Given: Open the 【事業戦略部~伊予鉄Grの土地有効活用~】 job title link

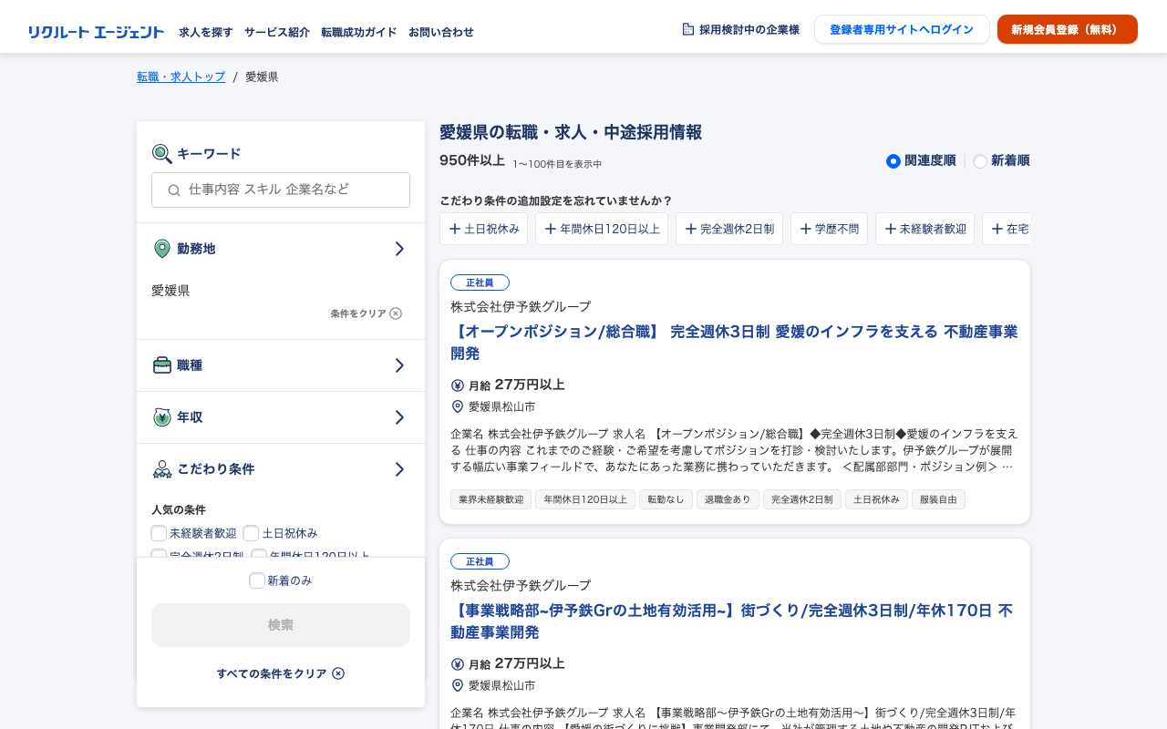Looking at the screenshot, I should click(732, 621).
